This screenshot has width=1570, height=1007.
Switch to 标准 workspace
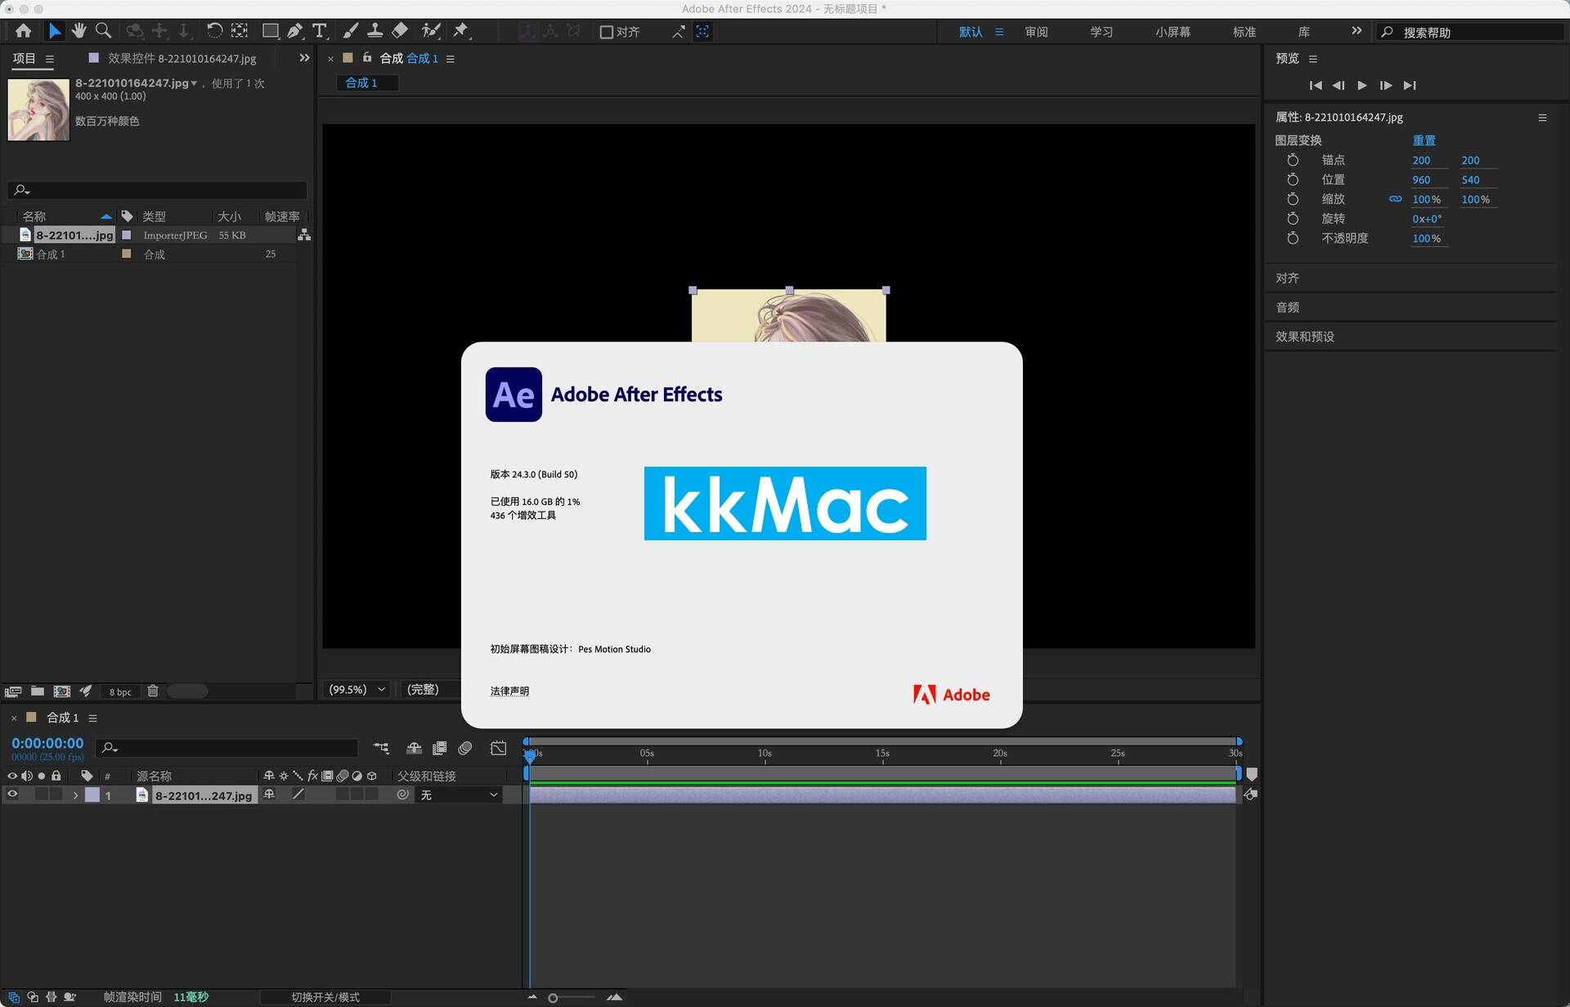[1244, 32]
